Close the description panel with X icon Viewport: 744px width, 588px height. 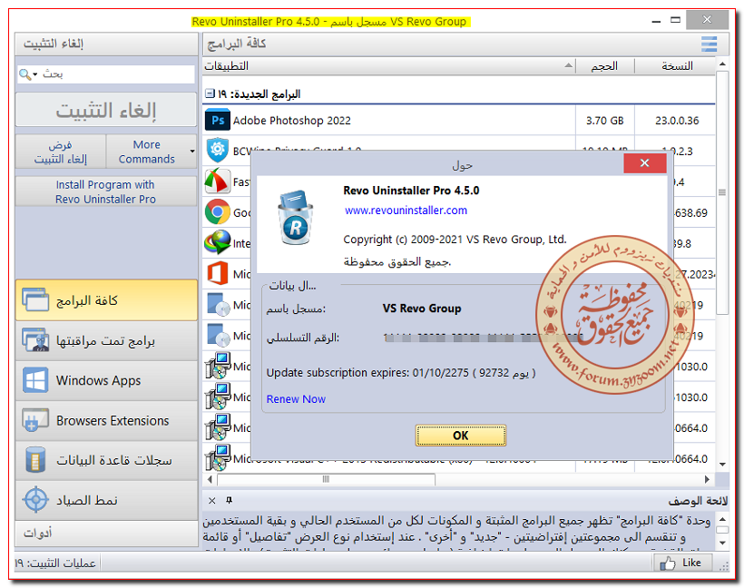[212, 500]
